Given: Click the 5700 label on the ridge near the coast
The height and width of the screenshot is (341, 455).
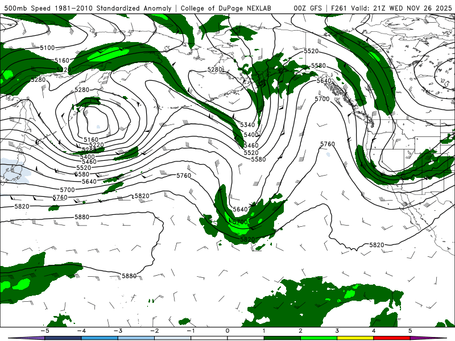Looking at the screenshot, I should pyautogui.click(x=322, y=99).
